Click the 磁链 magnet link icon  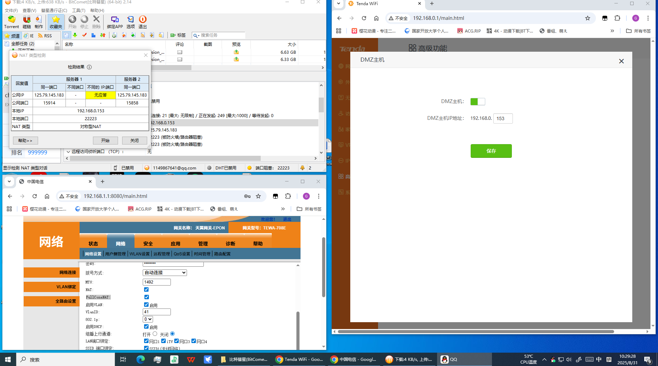(26, 22)
